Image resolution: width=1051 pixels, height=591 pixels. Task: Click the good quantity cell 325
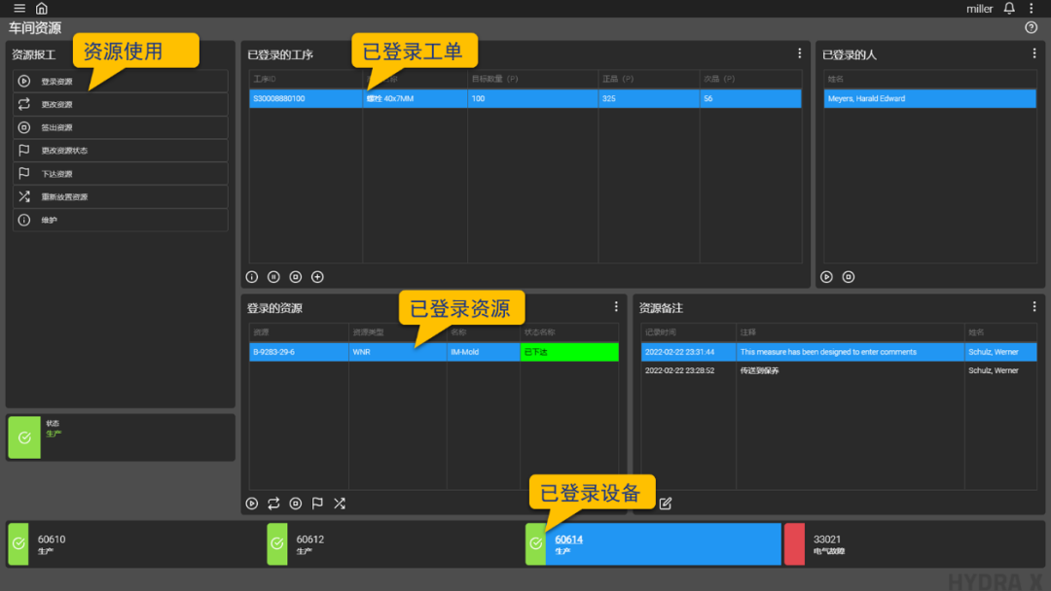[649, 98]
